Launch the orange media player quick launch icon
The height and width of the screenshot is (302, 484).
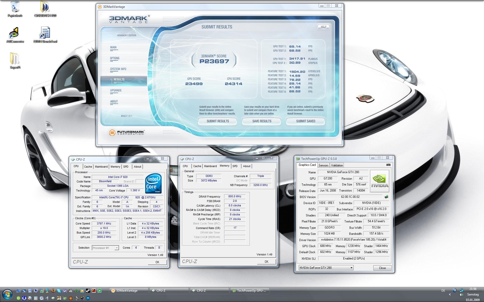(x=82, y=291)
